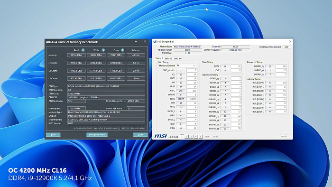The height and width of the screenshot is (187, 332).
Task: Click the Motherboard field Asus ROG Strix Z690-A
Action: pyautogui.click(x=106, y=120)
